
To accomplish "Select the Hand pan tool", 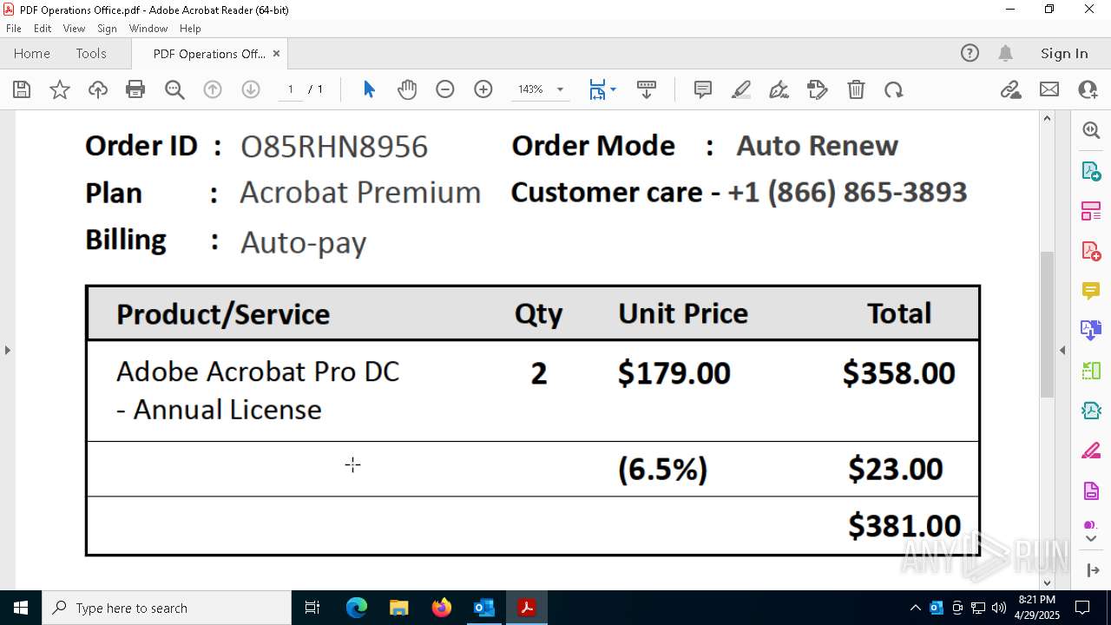I will tap(407, 89).
